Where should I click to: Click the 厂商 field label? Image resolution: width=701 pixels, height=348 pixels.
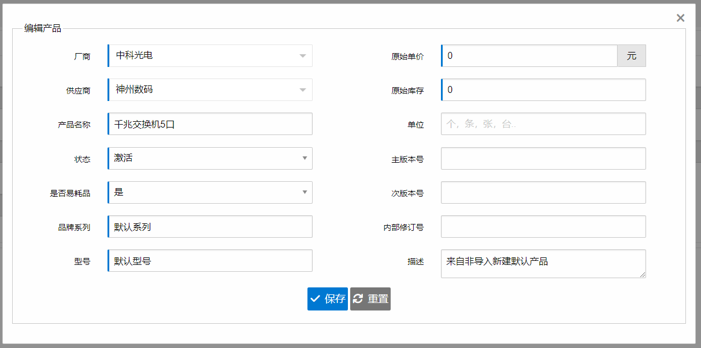[x=82, y=57]
